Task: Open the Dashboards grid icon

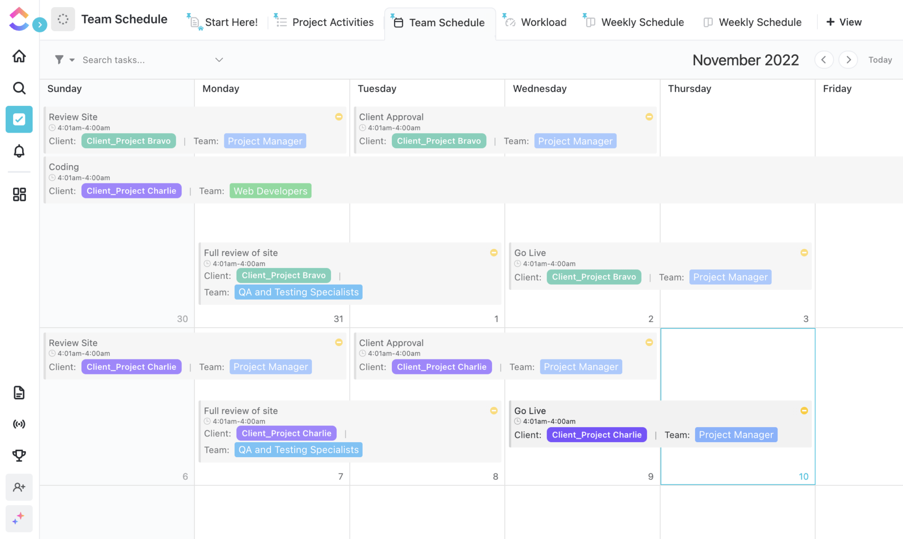Action: click(19, 194)
